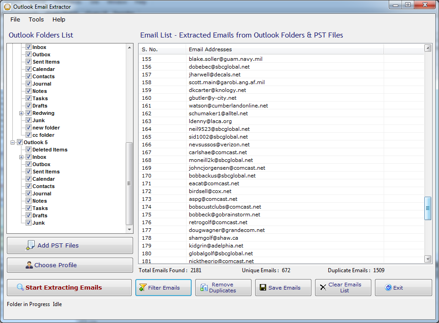Expand the Redwing folder node
The width and height of the screenshot is (439, 323).
click(21, 113)
